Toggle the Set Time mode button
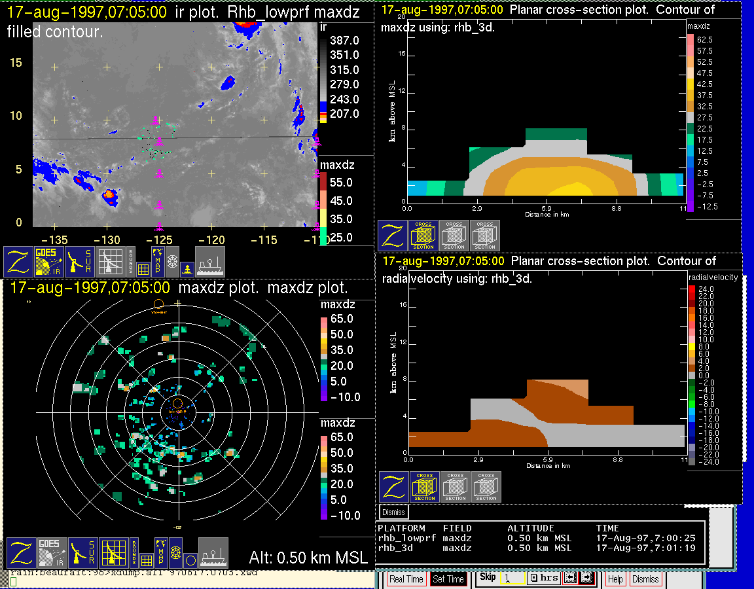 448,579
